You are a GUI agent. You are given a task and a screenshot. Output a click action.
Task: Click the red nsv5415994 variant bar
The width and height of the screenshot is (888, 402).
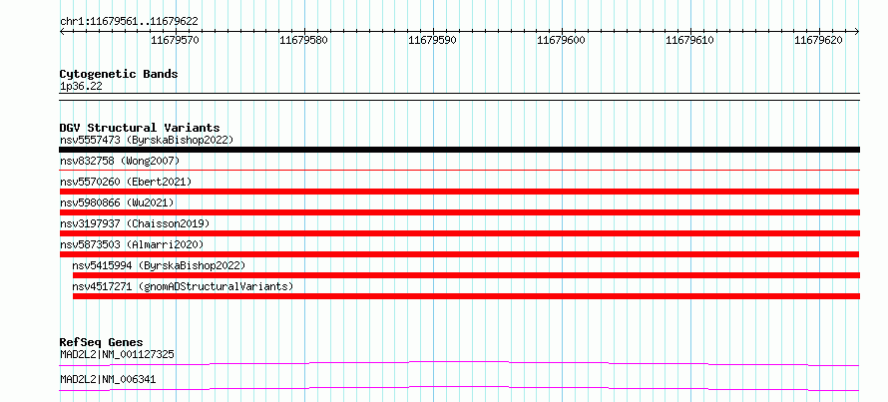(x=466, y=275)
